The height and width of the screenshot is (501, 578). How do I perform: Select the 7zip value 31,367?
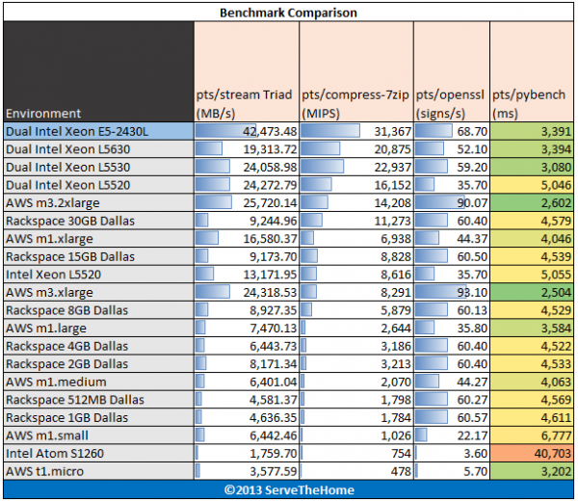[x=356, y=131]
